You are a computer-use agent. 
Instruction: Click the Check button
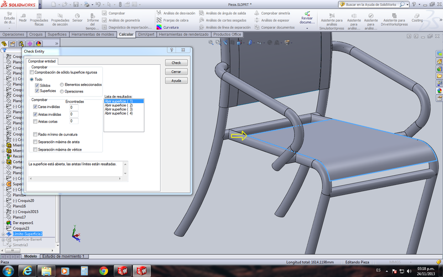176,63
